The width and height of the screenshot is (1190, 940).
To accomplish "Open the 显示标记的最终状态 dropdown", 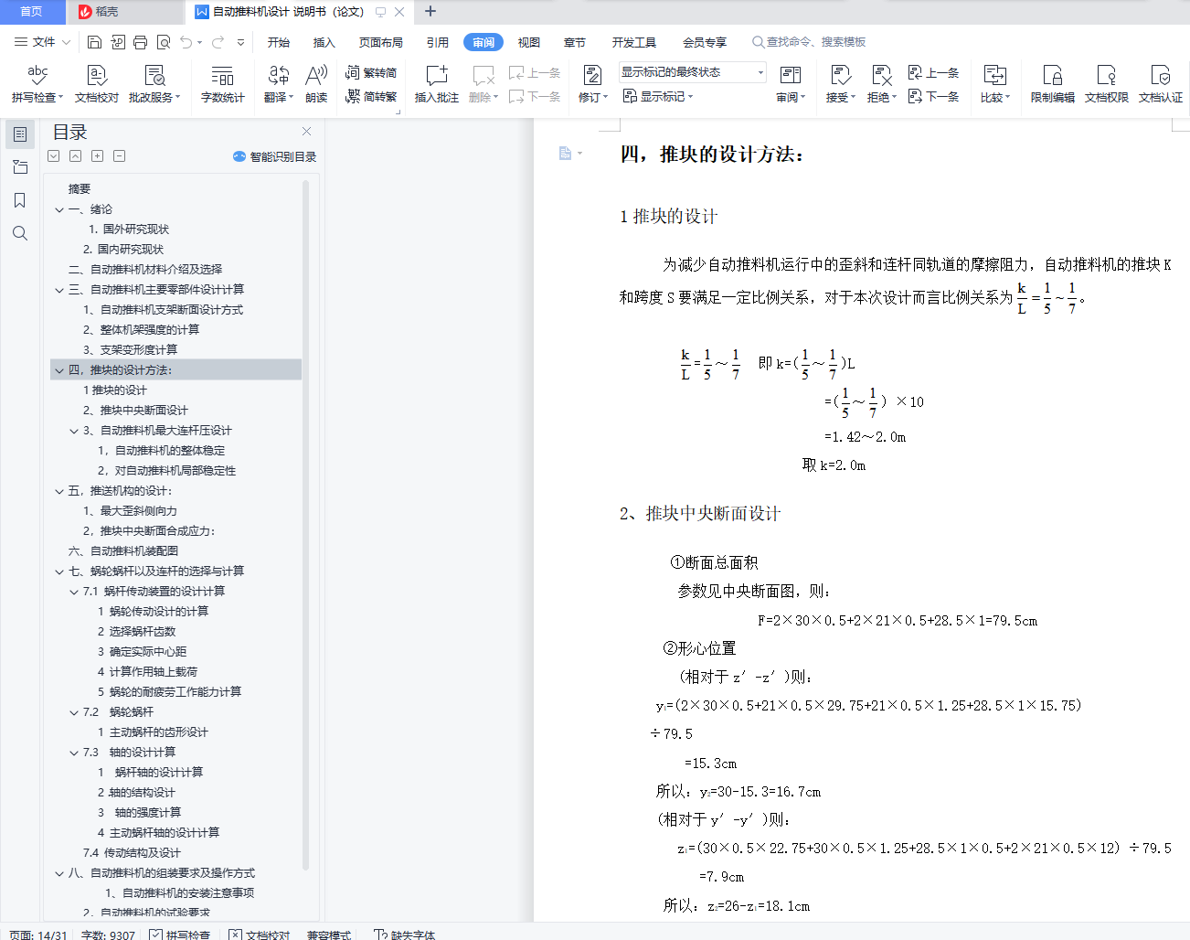I will (693, 72).
